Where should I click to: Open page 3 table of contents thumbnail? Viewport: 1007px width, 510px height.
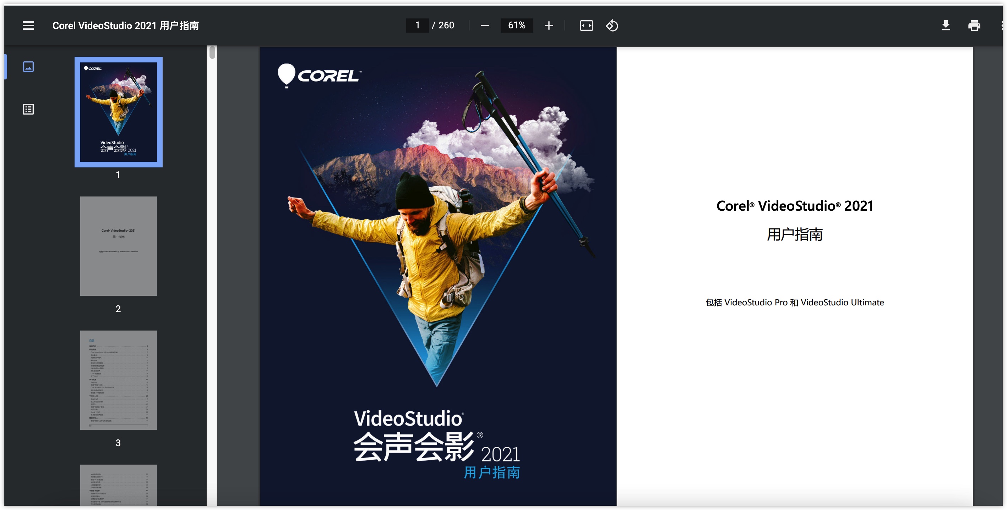tap(119, 380)
